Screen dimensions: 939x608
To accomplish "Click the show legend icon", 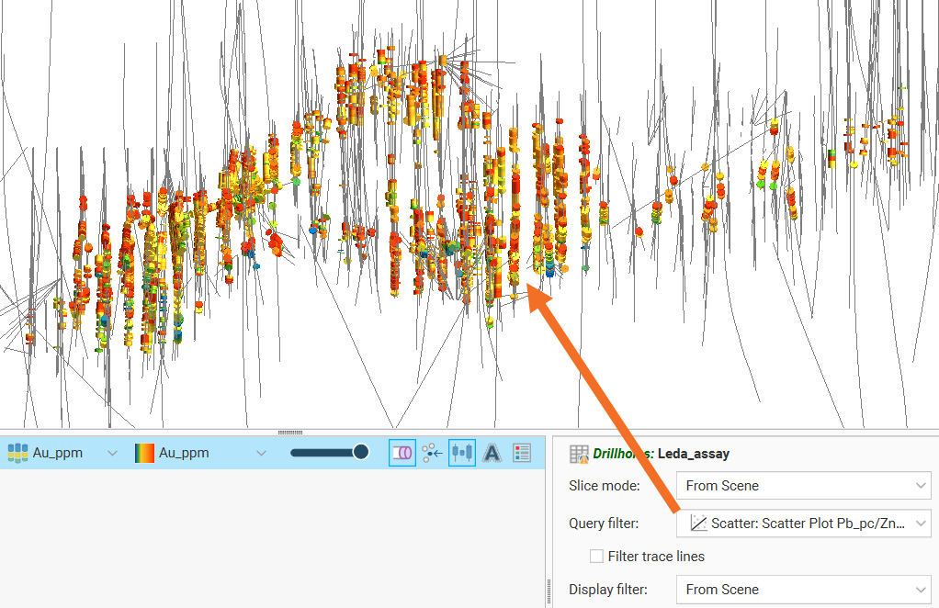I will pyautogui.click(x=522, y=453).
